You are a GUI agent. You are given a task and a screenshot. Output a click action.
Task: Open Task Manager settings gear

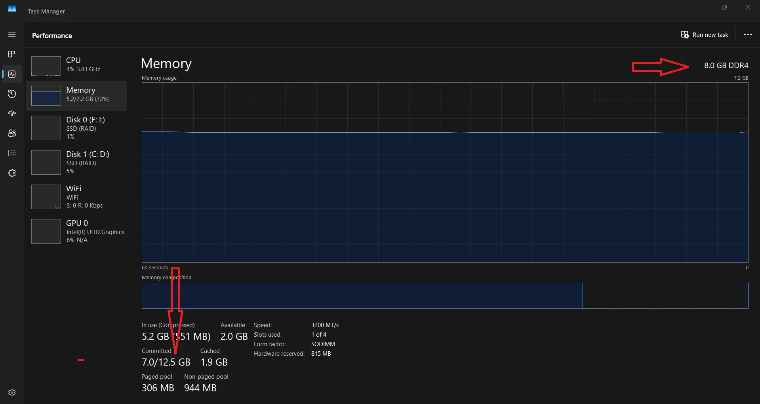click(12, 393)
